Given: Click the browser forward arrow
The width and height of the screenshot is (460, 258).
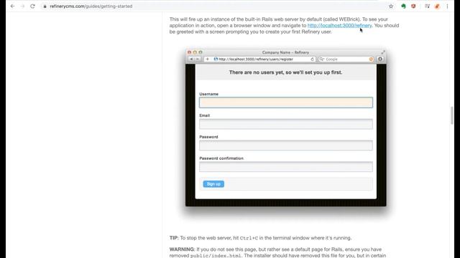Looking at the screenshot, I should (x=22, y=6).
